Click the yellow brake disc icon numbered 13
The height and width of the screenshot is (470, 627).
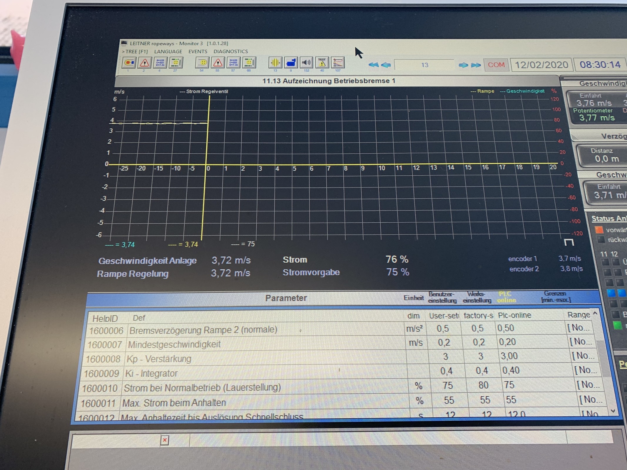(x=275, y=63)
